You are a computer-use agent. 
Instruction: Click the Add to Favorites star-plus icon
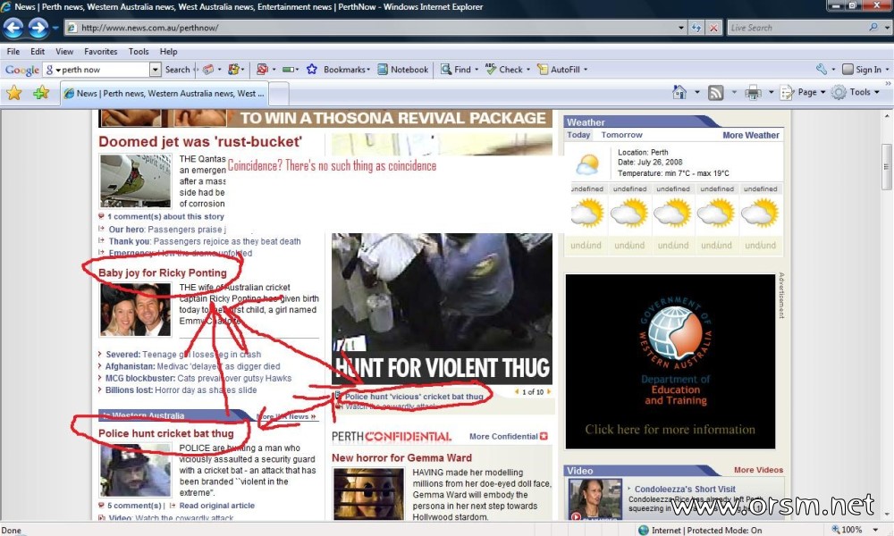tap(41, 92)
